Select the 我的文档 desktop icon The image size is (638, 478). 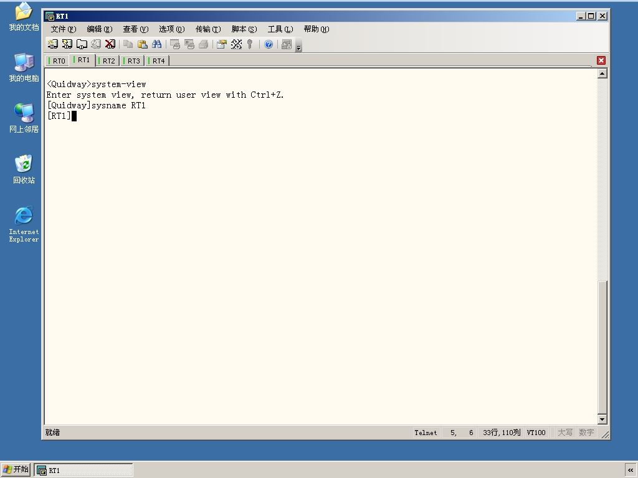(24, 16)
